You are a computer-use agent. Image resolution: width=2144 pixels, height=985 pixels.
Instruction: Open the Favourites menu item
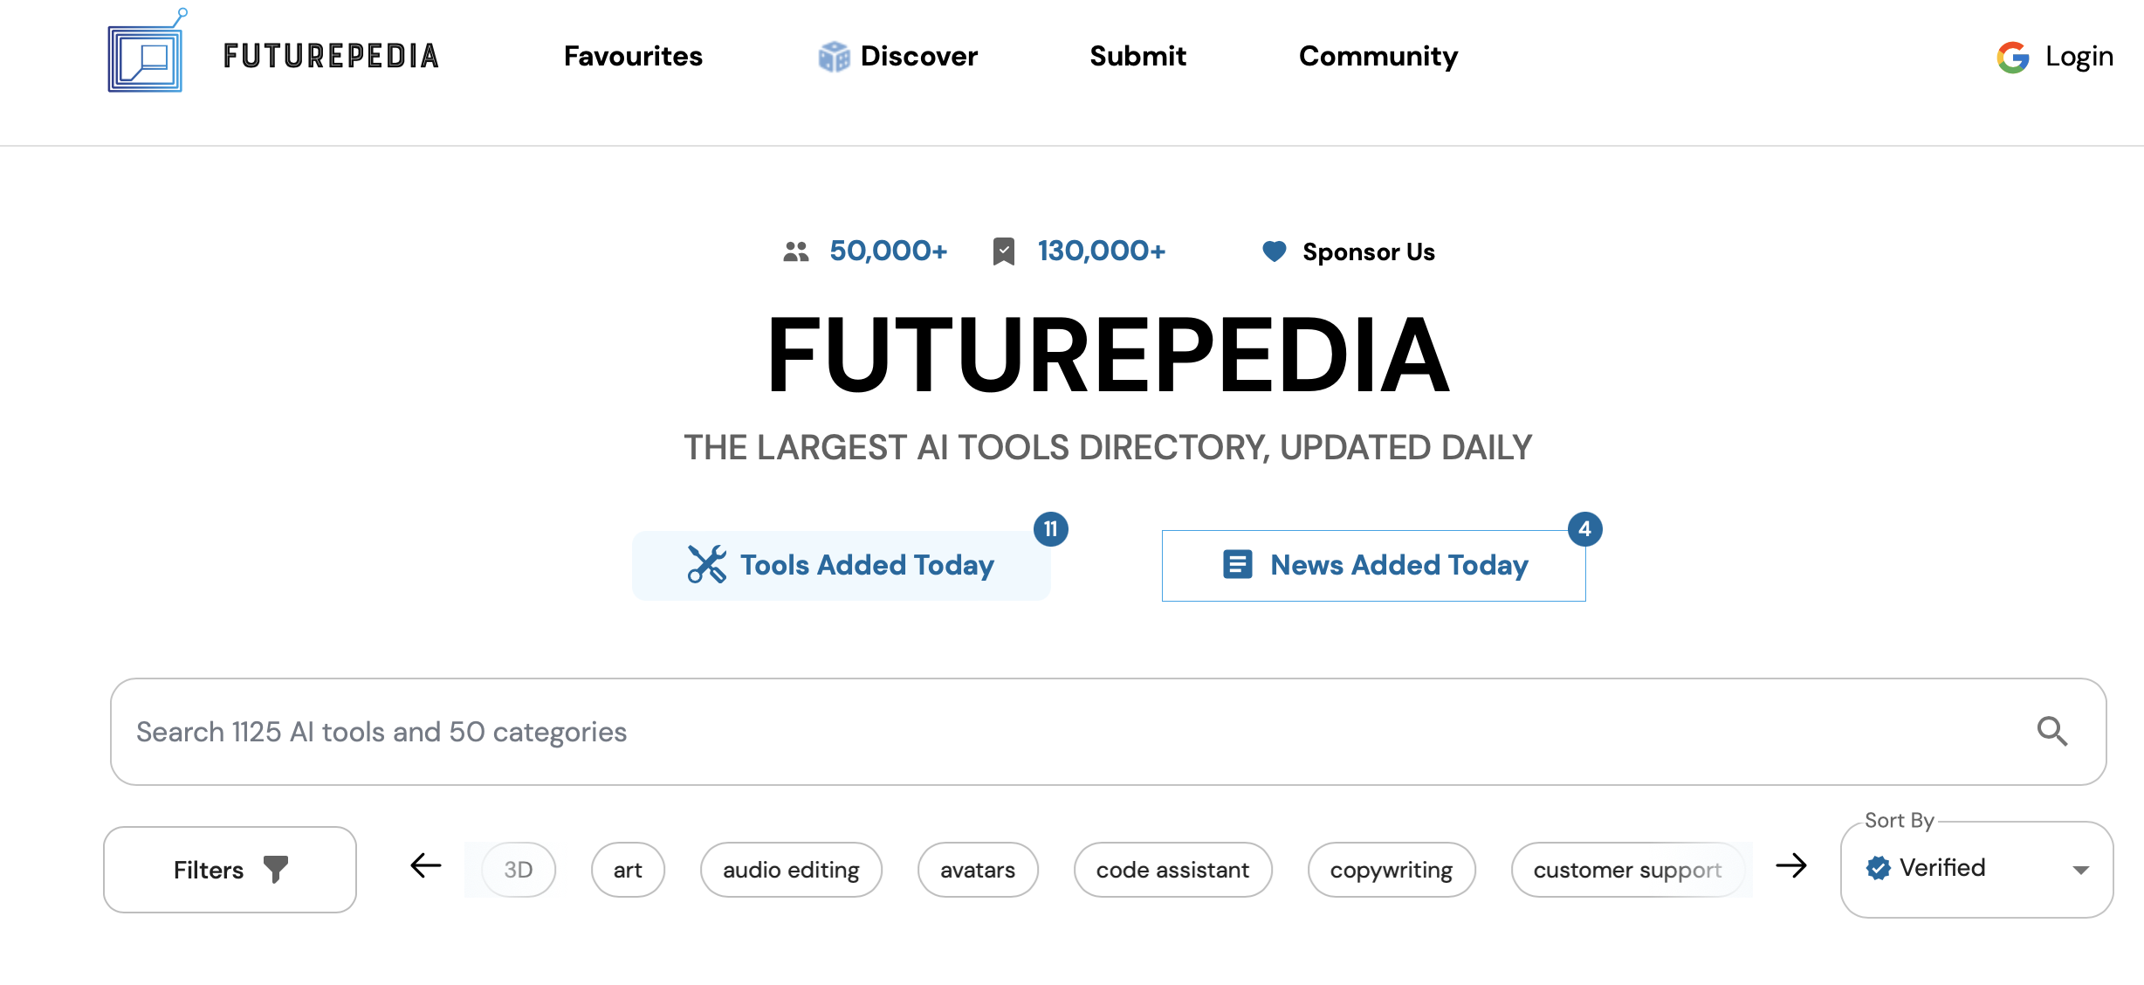[633, 56]
